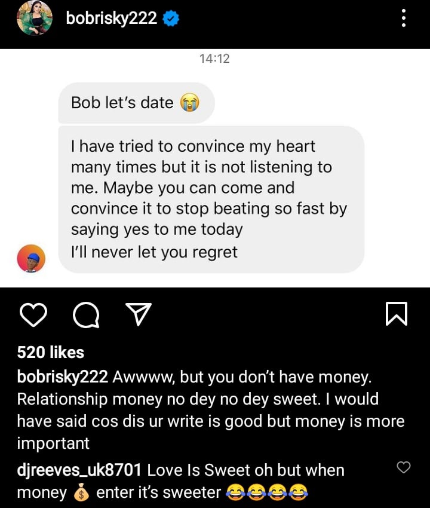Open comments with speech bubble icon

click(x=86, y=314)
